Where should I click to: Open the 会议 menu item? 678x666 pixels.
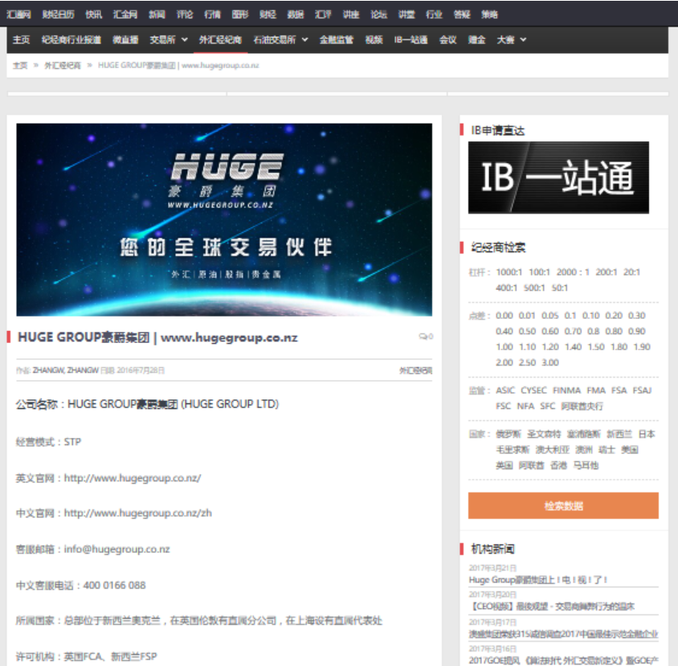pos(448,40)
